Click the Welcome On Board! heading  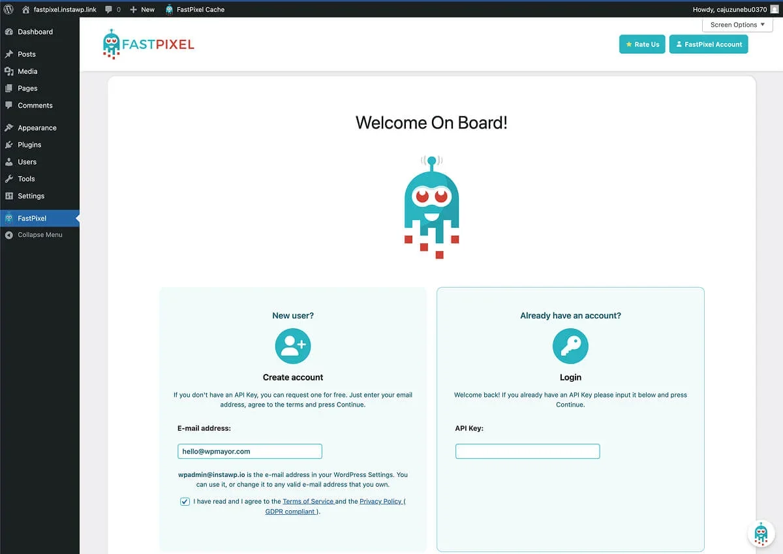(431, 122)
